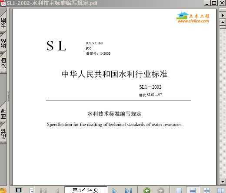Jump to the last page icon
This screenshot has width=226, height=193.
point(128,190)
